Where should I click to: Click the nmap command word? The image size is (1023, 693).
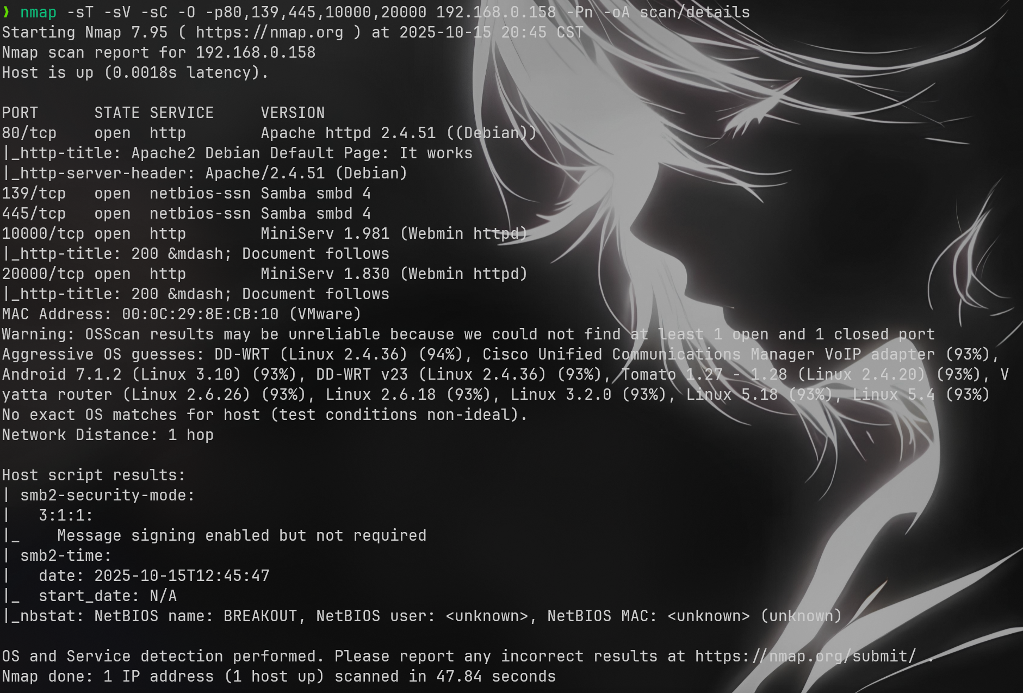(38, 13)
